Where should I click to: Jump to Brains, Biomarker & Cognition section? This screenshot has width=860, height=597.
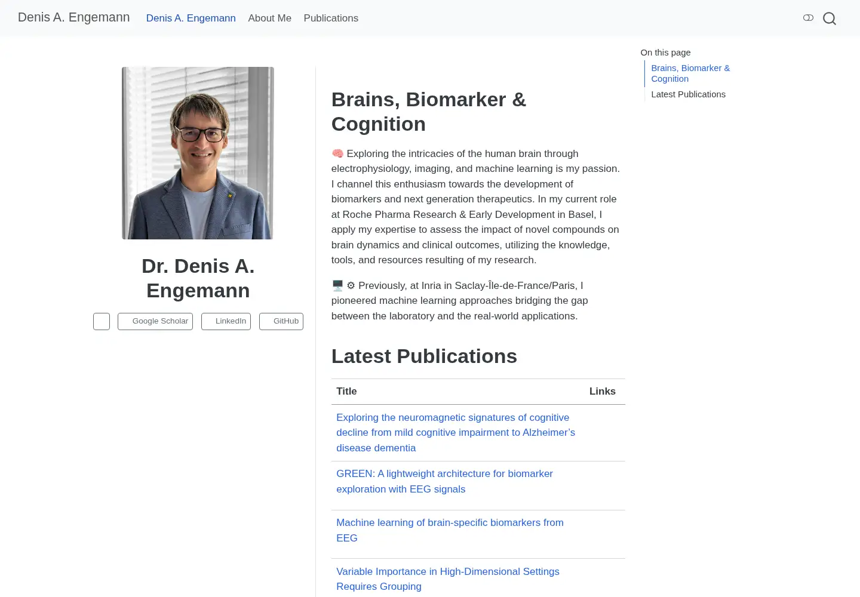(690, 73)
